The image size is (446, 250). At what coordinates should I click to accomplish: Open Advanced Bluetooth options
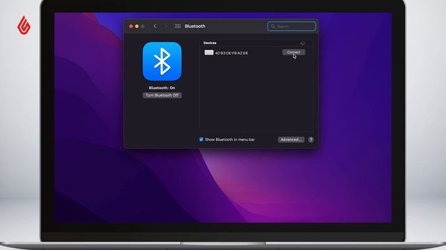291,140
